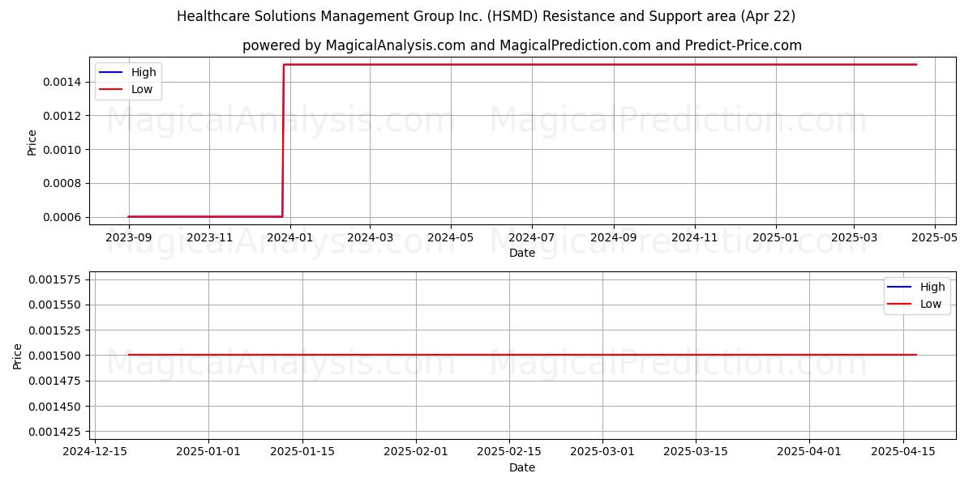Image resolution: width=973 pixels, height=486 pixels.
Task: Click the vertical price jump segment near 2024-01
Action: [x=283, y=141]
